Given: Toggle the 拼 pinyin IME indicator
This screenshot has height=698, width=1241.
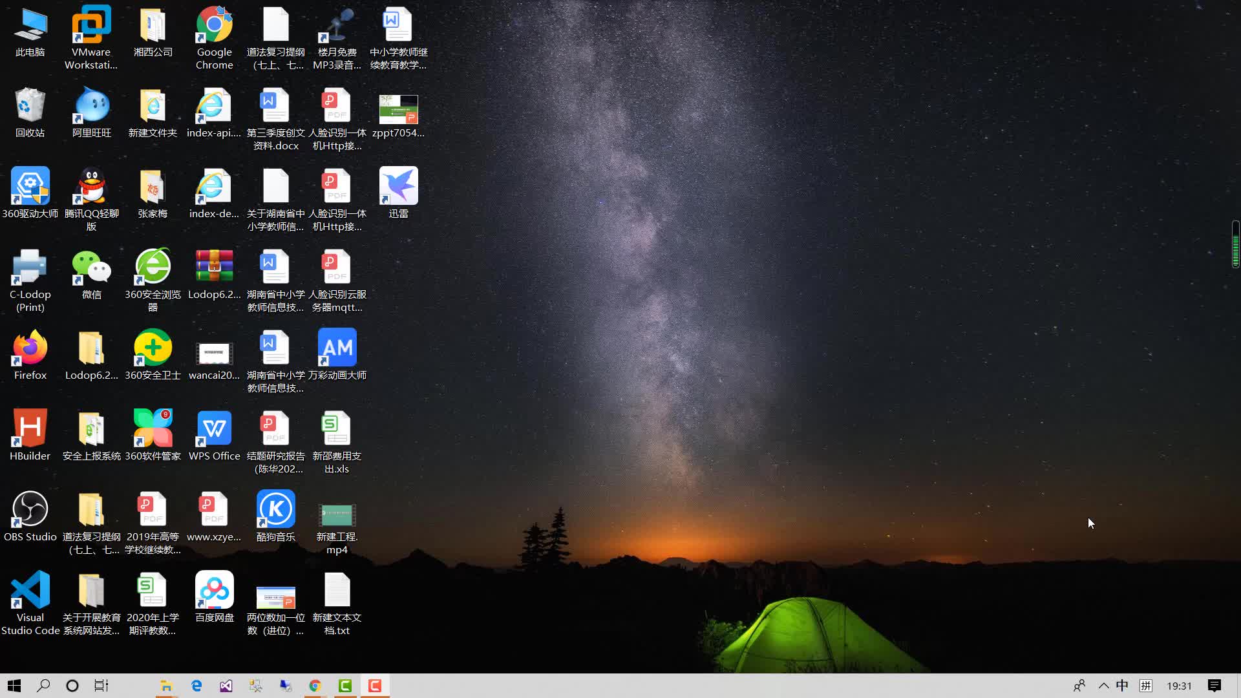Looking at the screenshot, I should (x=1146, y=686).
